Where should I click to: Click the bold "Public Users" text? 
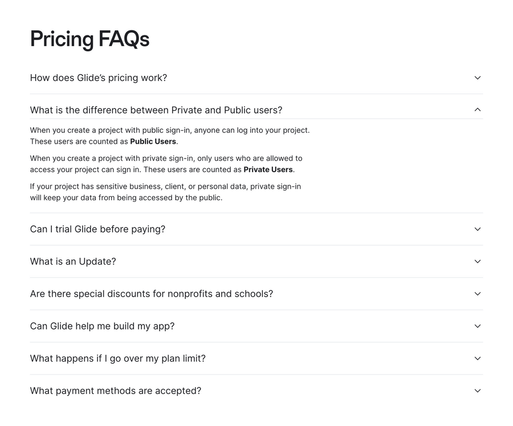(152, 141)
